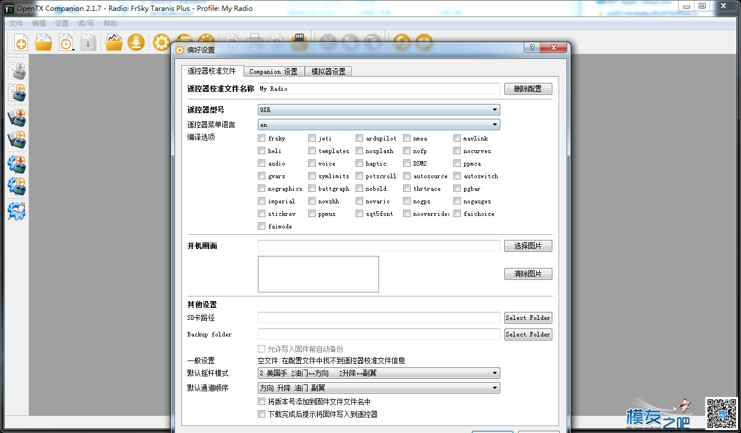The width and height of the screenshot is (741, 433).
Task: Toggle the autoswitch checkbox
Action: point(457,176)
